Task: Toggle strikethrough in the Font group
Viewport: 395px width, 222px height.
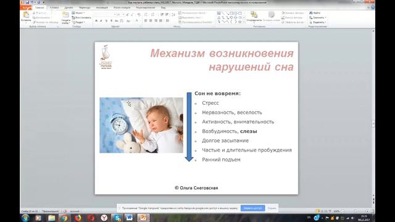Action: (x=116, y=21)
